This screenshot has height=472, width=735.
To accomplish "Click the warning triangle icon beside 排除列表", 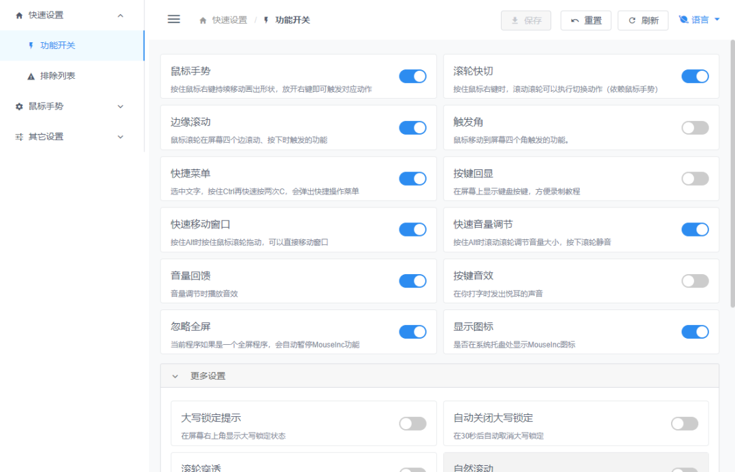I will [x=31, y=76].
